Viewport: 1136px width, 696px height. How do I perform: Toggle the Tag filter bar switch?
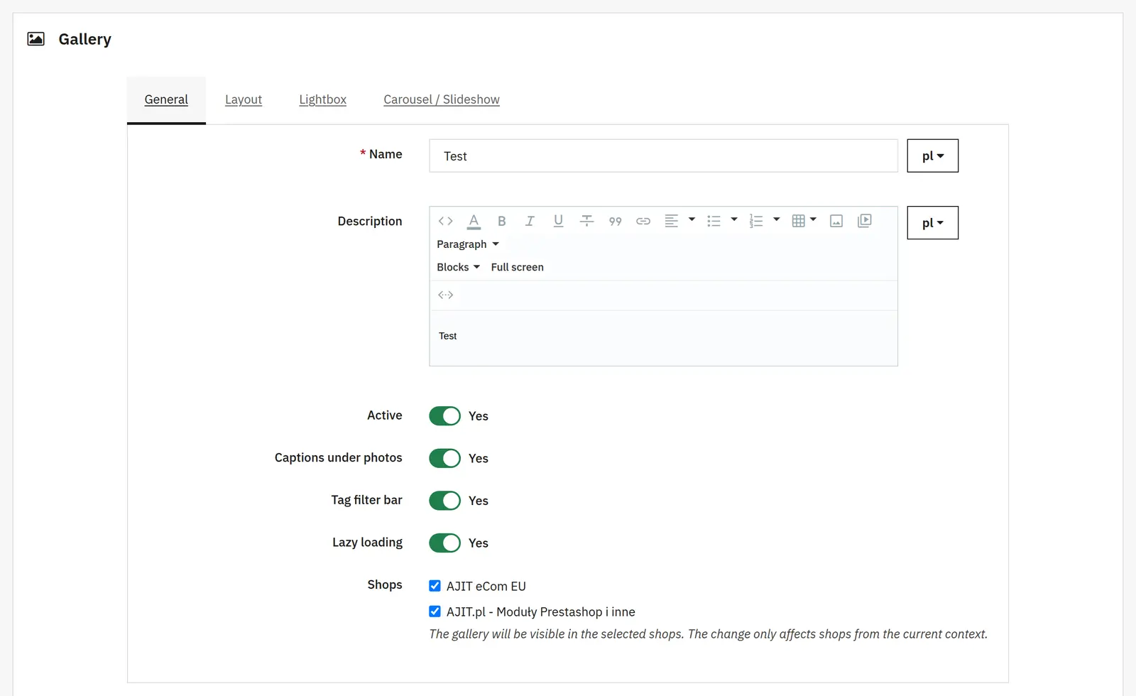coord(444,501)
